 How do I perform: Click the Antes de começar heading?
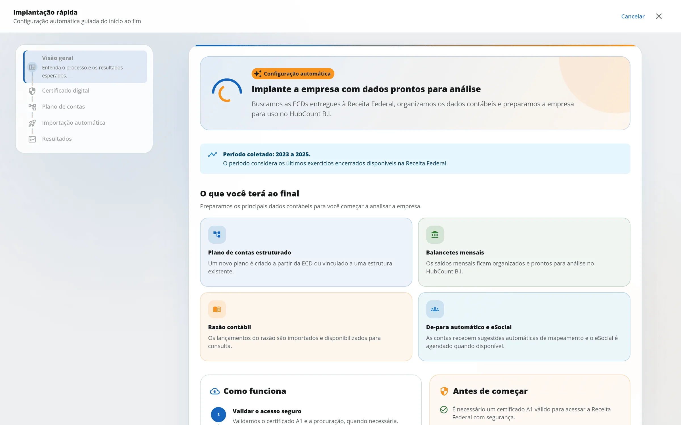[x=490, y=391]
